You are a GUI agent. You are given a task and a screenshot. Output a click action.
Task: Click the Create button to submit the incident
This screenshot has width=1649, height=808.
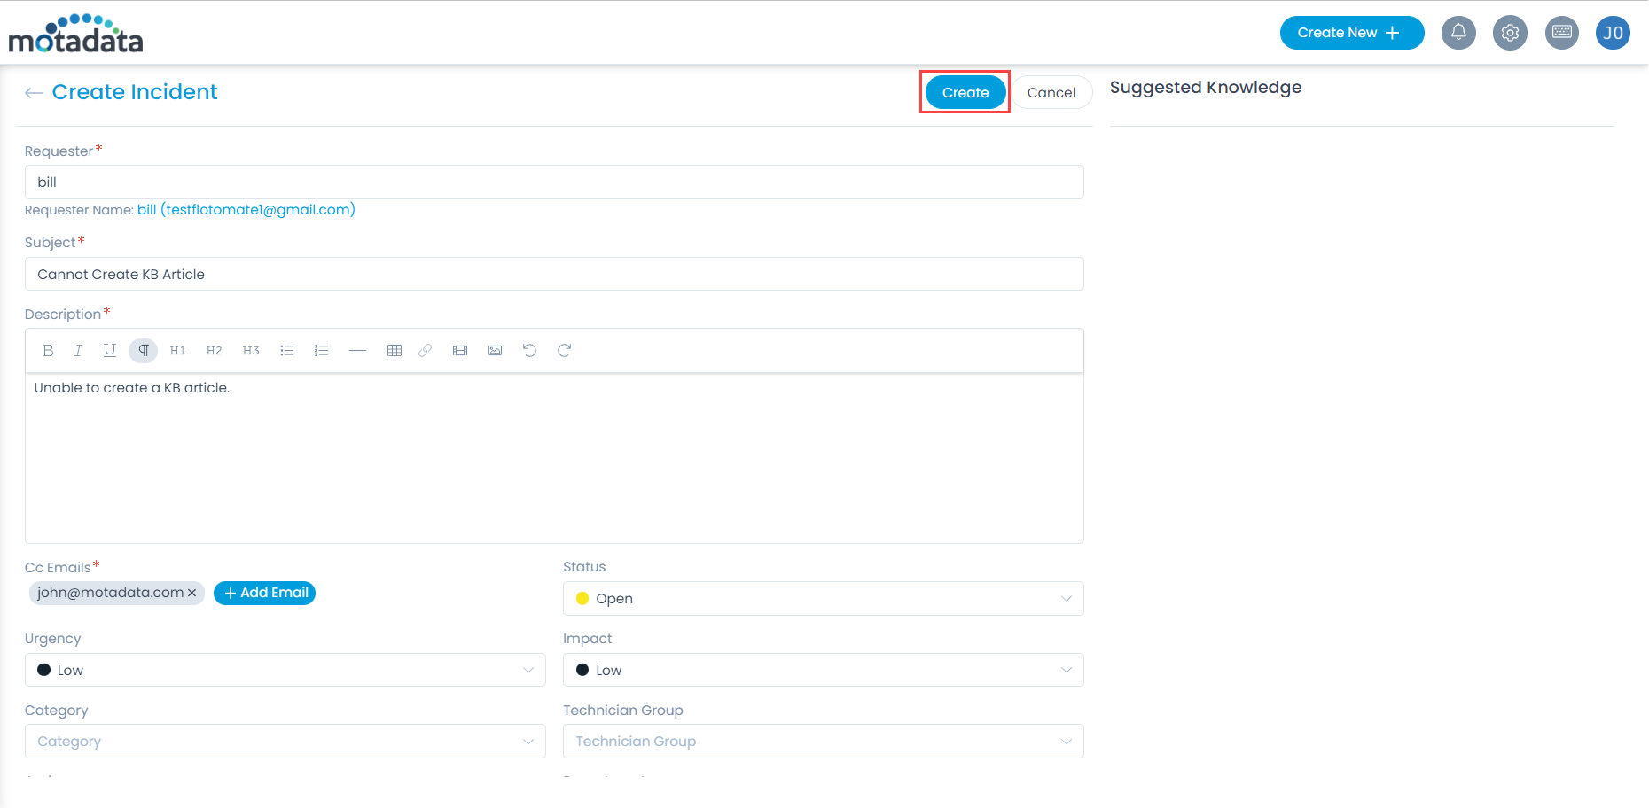tap(965, 92)
